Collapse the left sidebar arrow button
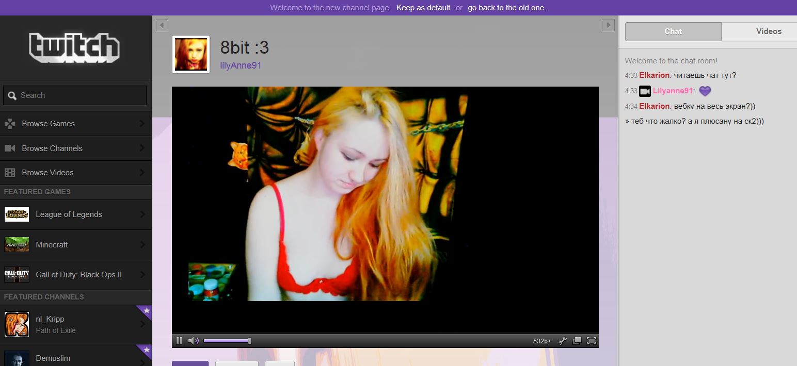797x366 pixels. 162,25
